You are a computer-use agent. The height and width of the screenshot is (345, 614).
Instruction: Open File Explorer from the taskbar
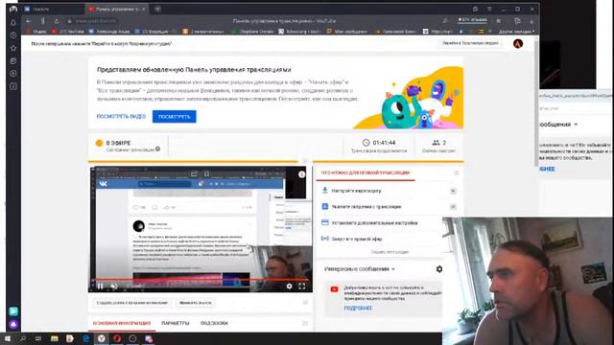(x=55, y=338)
